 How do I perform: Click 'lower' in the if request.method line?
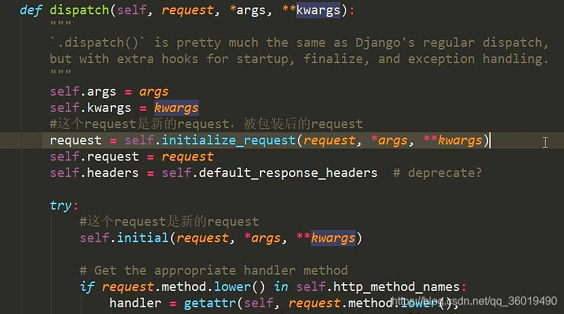[x=232, y=287]
